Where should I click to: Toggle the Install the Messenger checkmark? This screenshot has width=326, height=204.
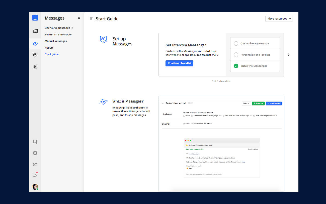(x=236, y=66)
